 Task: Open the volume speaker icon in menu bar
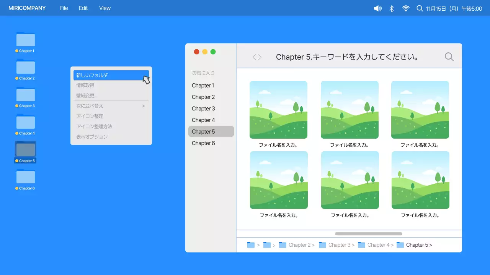click(x=377, y=8)
